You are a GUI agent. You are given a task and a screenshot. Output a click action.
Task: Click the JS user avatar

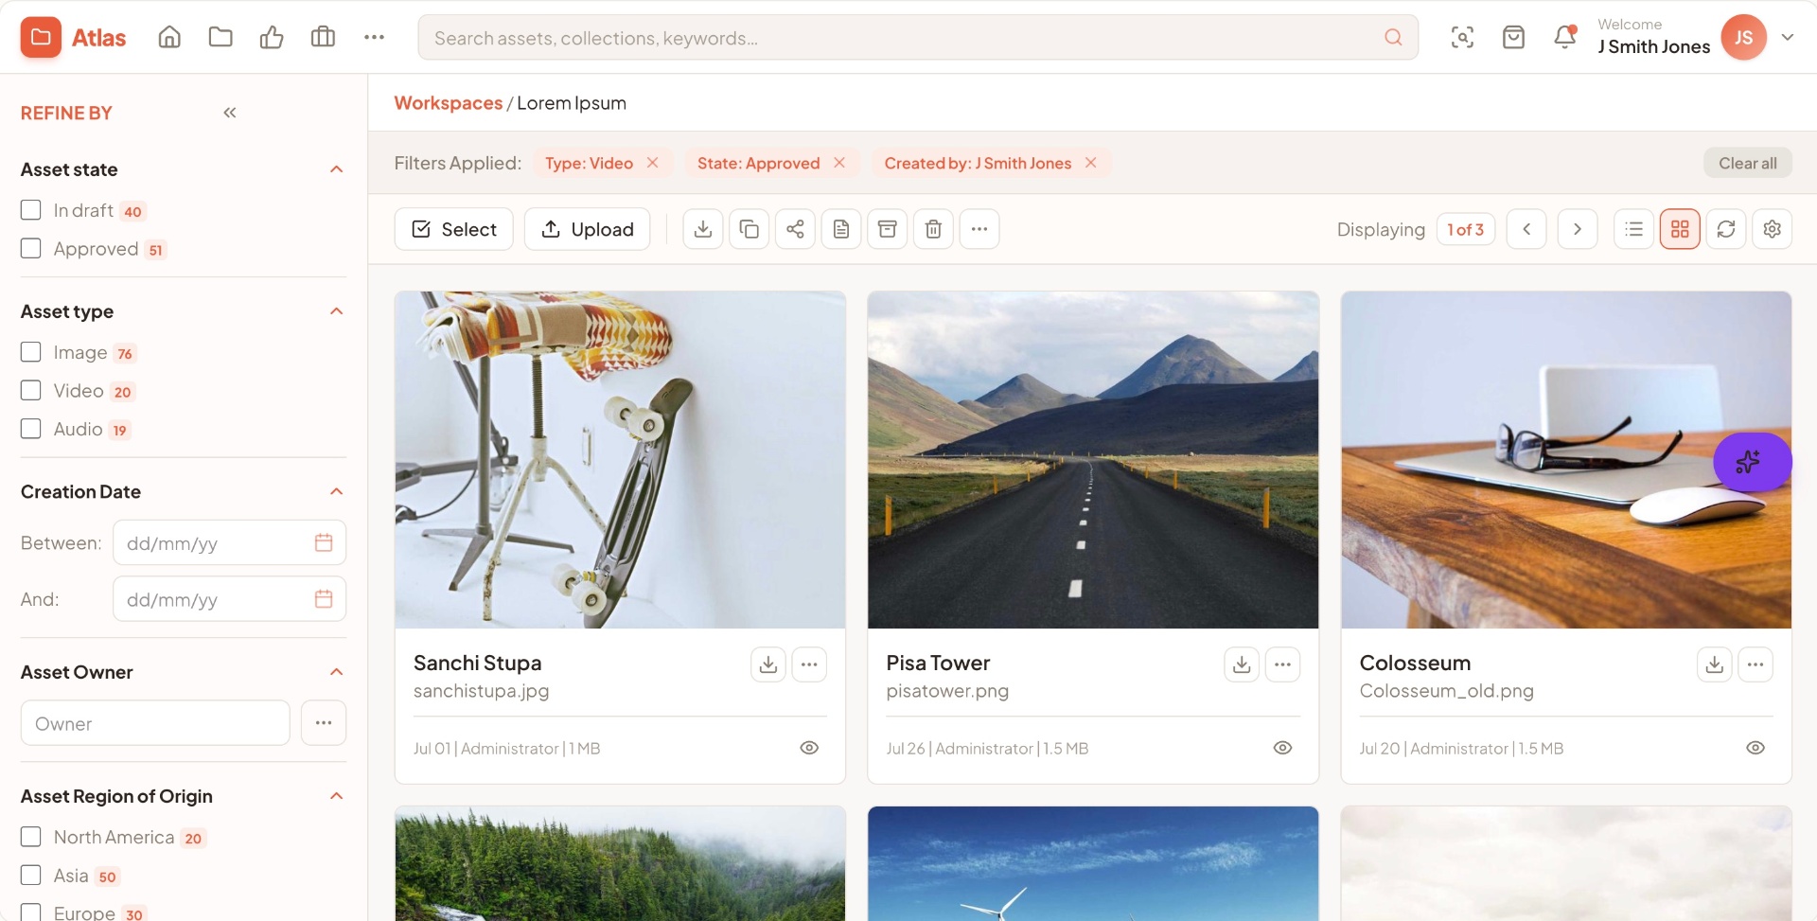click(x=1743, y=38)
